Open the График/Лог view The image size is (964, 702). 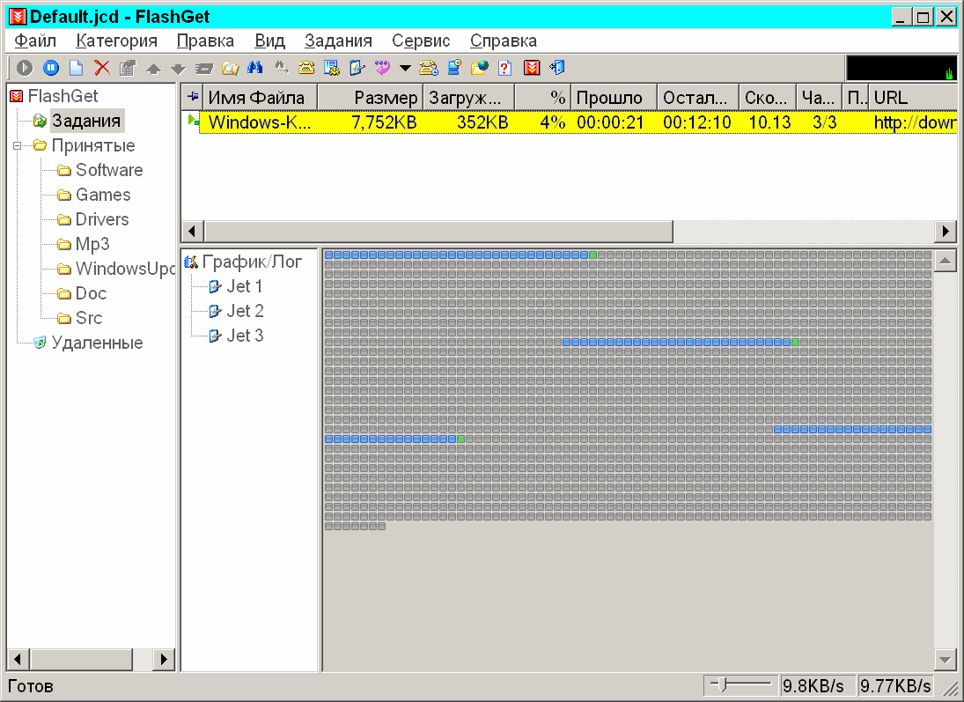252,262
